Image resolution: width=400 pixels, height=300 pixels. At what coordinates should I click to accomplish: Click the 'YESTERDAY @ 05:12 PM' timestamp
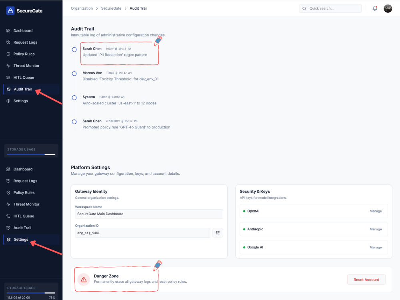(122, 121)
